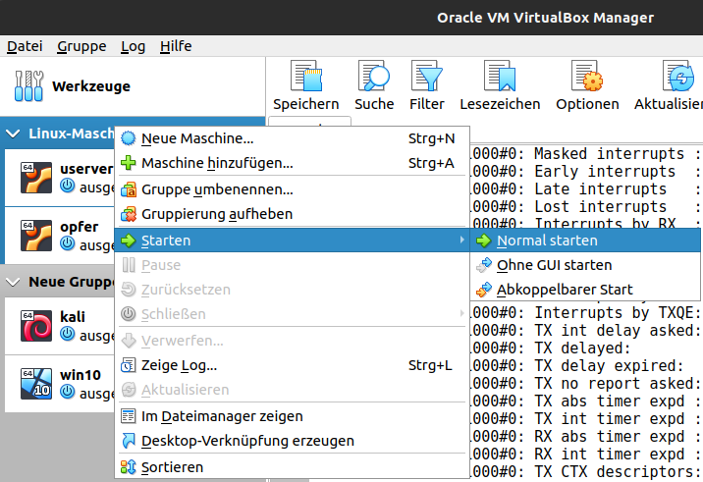Click the Aktualisieren toolbar icon
The height and width of the screenshot is (482, 703).
click(x=678, y=76)
